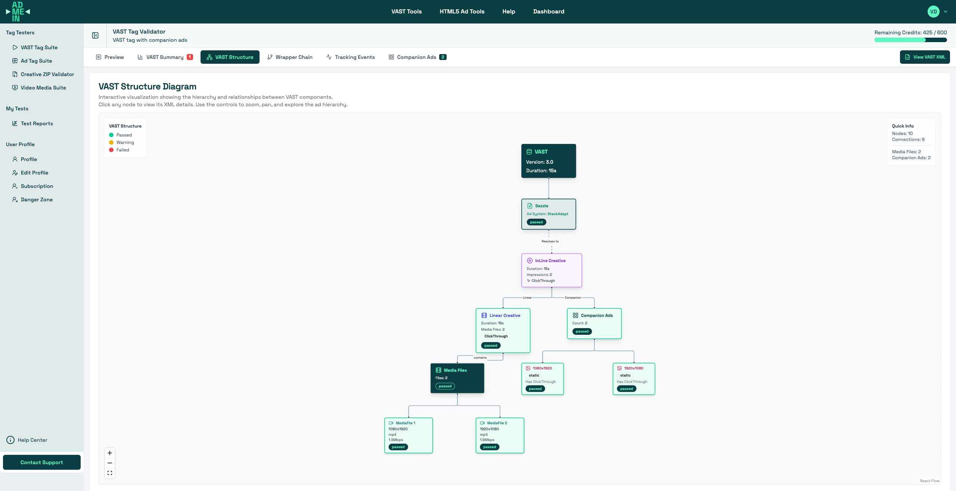Screen dimensions: 956x491
Task: Collapse the sidebar panel
Action: click(x=95, y=35)
